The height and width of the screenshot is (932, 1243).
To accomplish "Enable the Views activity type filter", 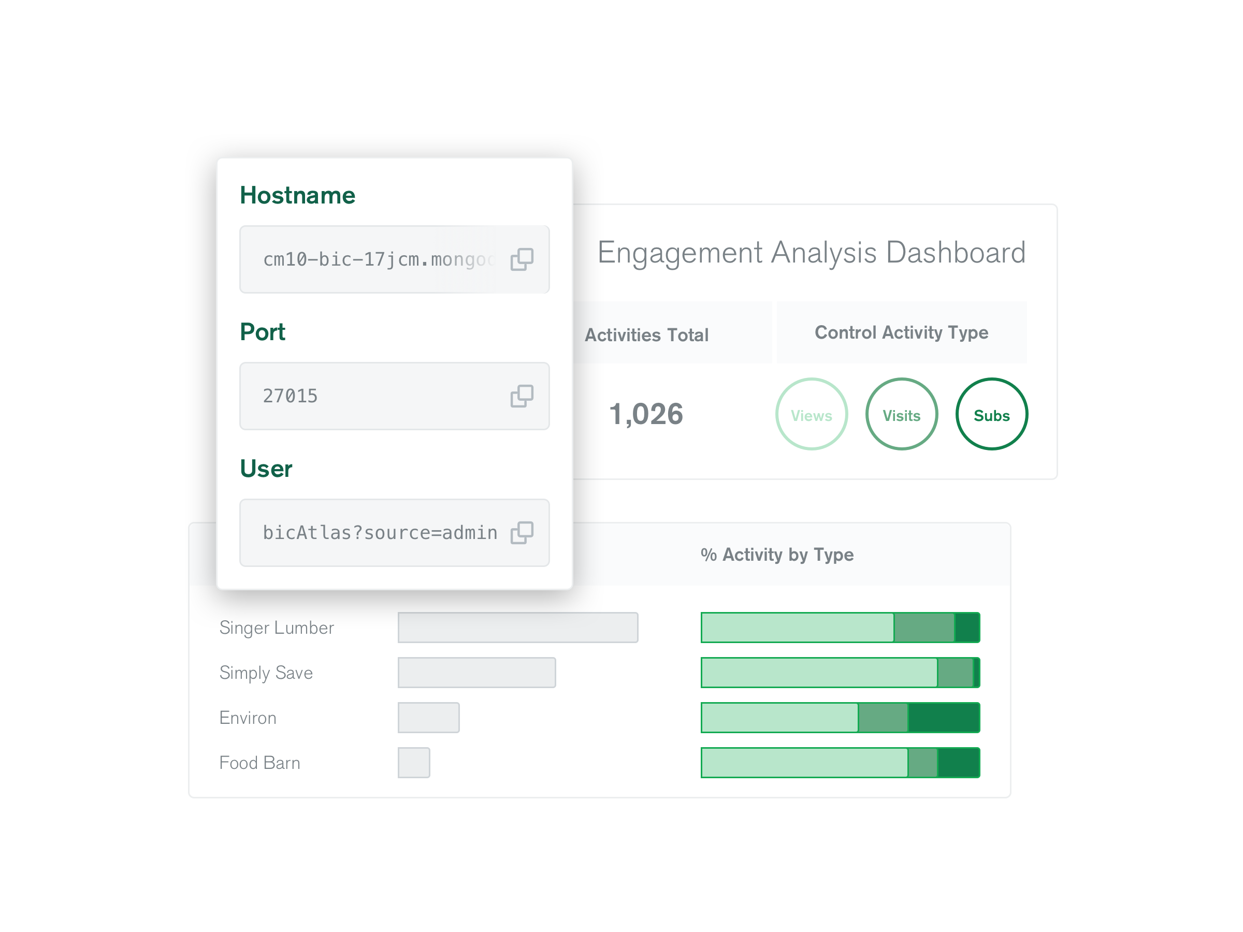I will [x=812, y=414].
